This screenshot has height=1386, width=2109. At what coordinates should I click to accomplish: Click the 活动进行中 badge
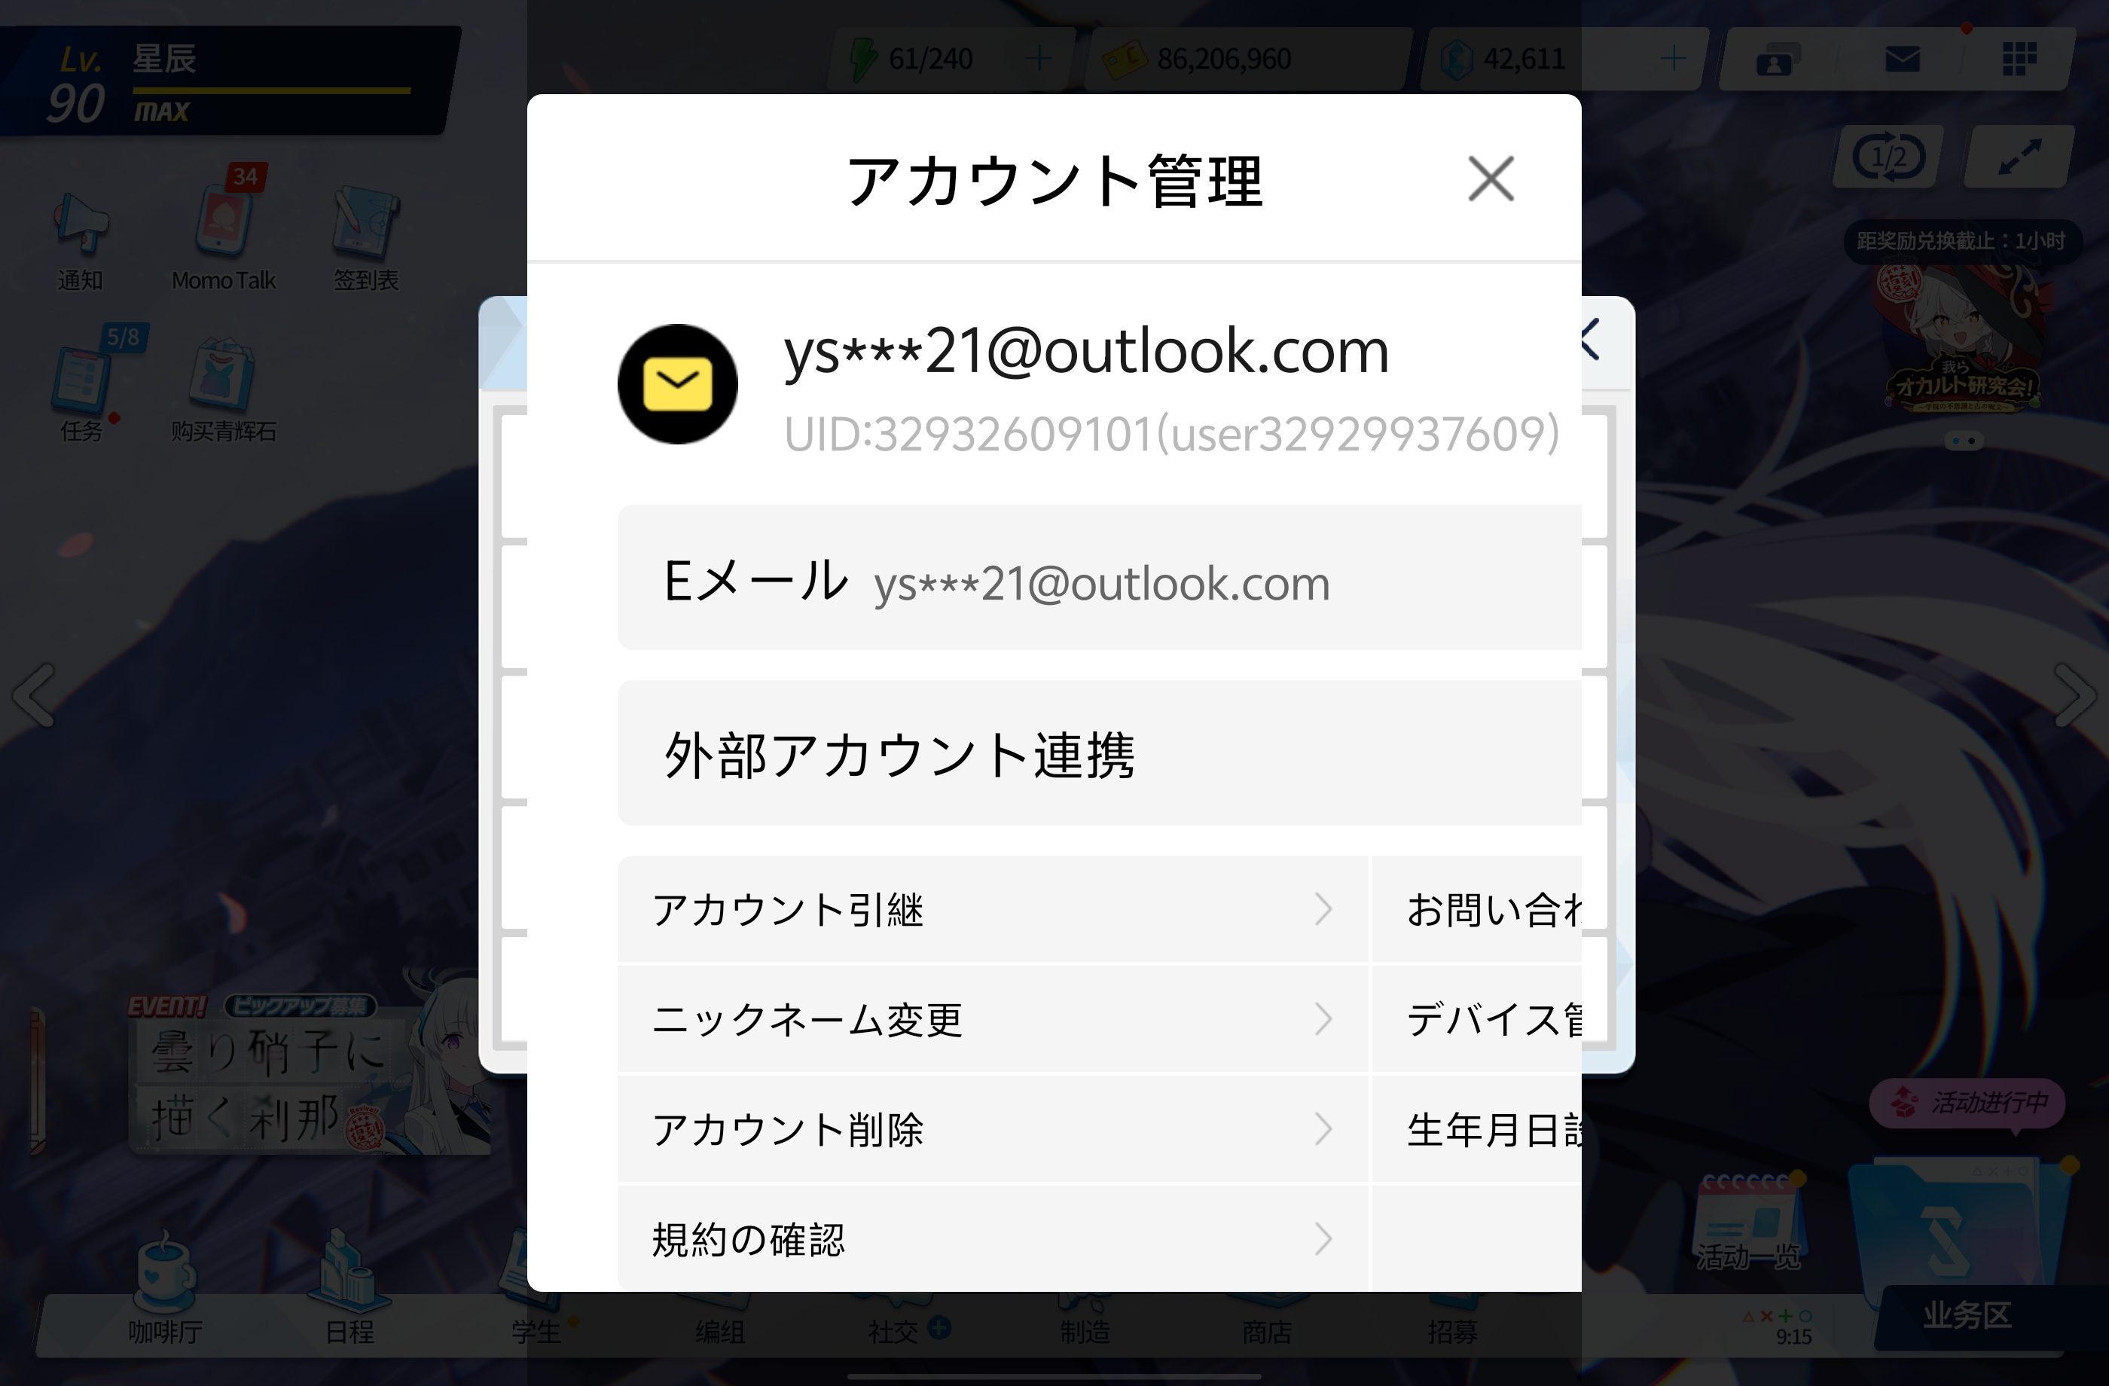(1967, 1103)
